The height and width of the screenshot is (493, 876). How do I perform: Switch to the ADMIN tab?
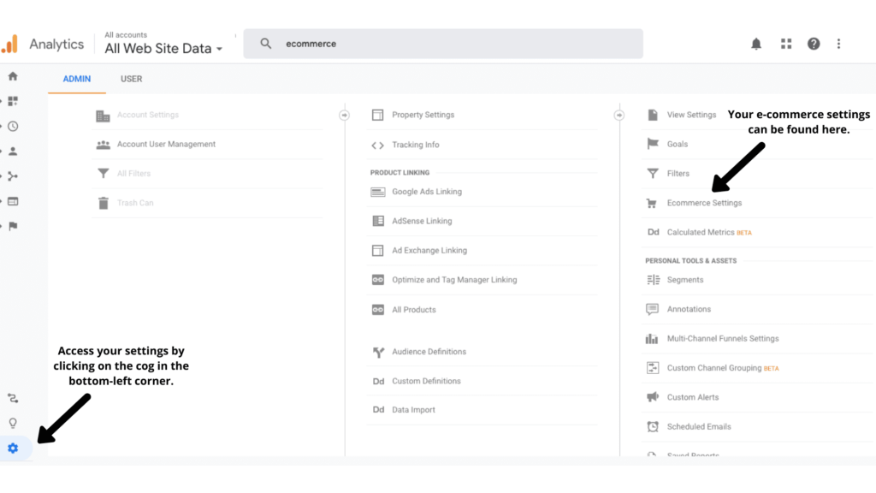76,79
